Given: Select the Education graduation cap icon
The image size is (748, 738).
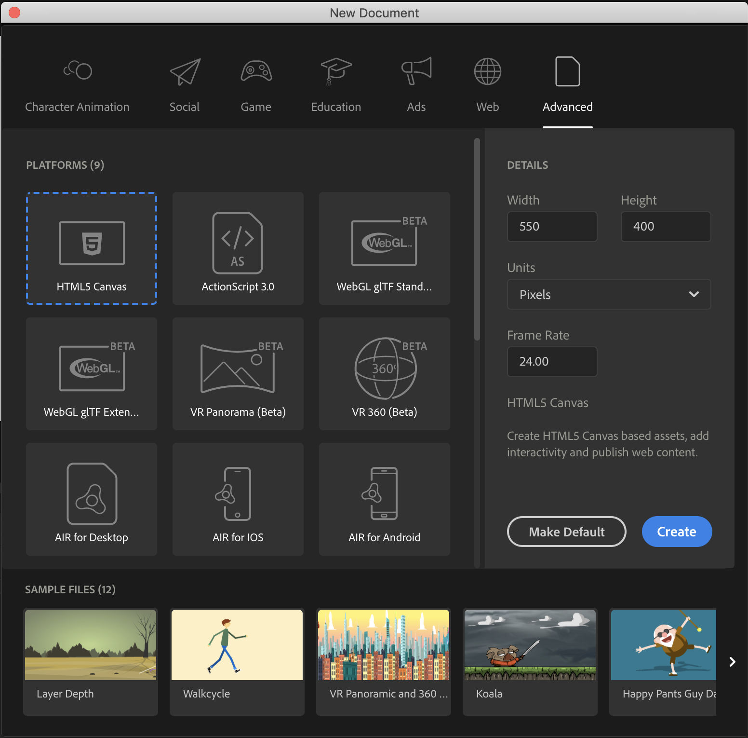Looking at the screenshot, I should click(336, 71).
